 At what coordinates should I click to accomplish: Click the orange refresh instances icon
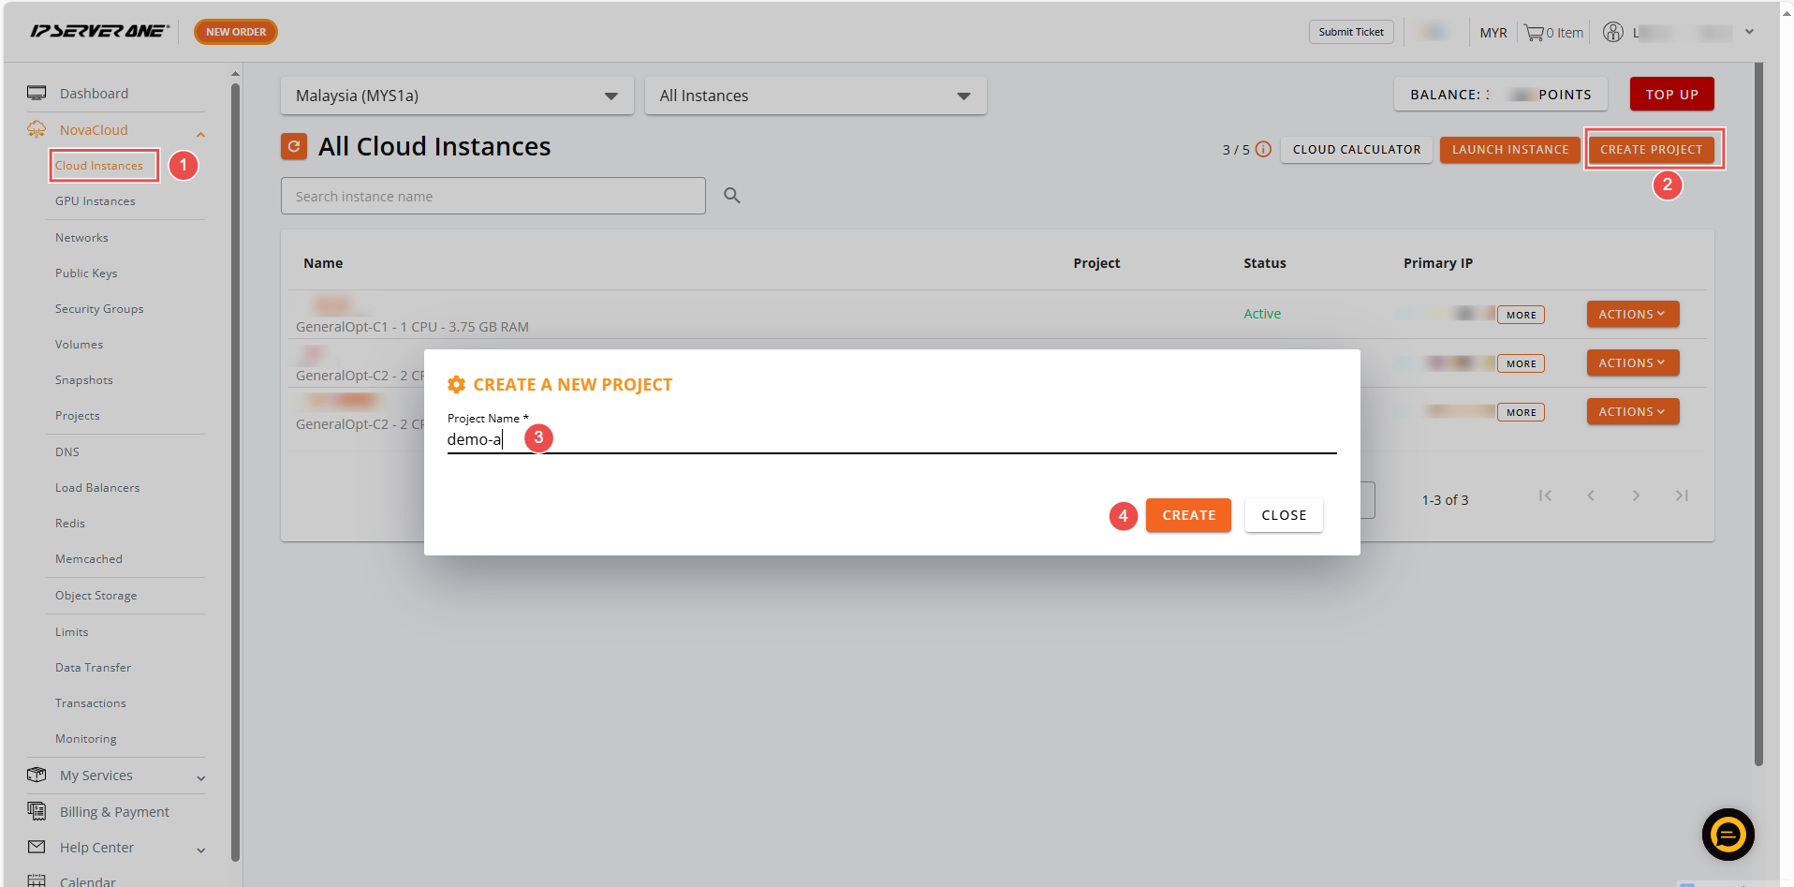[x=294, y=146]
